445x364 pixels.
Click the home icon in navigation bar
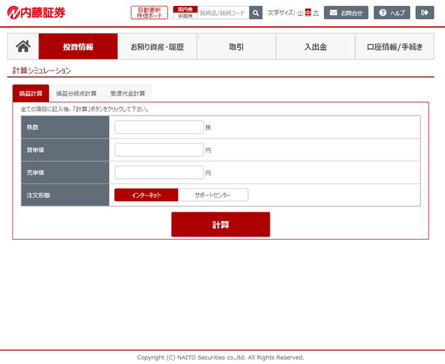tap(23, 46)
